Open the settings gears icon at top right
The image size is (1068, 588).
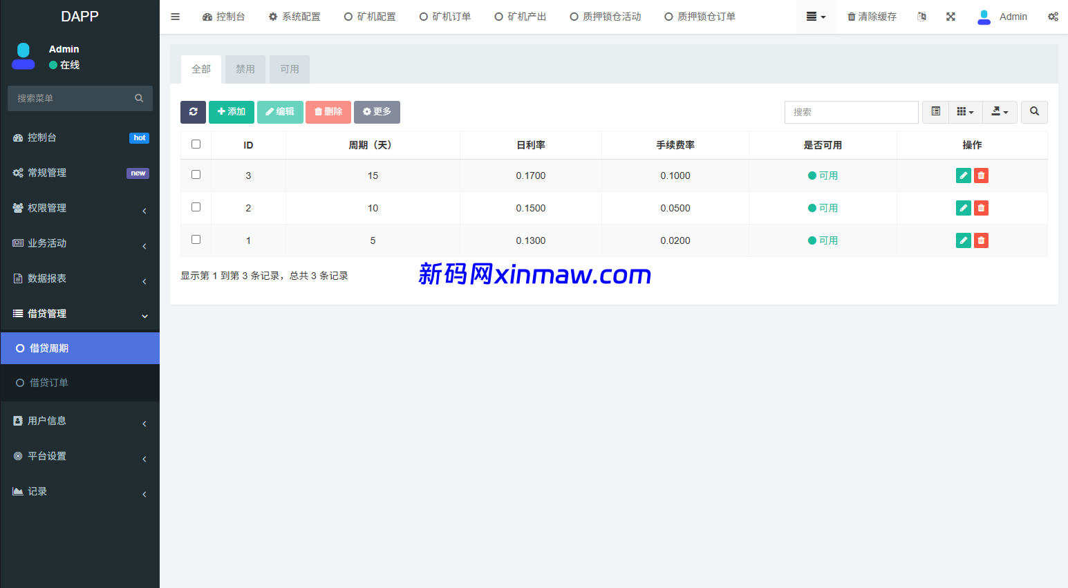(x=1053, y=17)
